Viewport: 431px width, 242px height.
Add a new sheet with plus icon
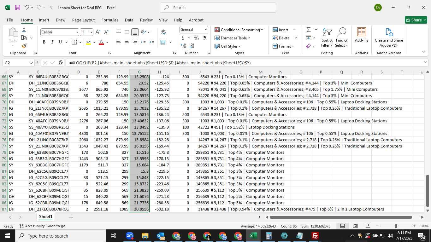coord(71,217)
